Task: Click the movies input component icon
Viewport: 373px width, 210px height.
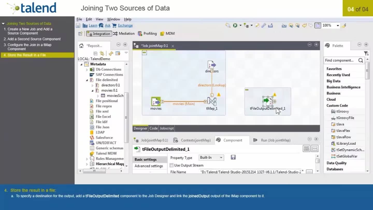Action: [x=156, y=102]
